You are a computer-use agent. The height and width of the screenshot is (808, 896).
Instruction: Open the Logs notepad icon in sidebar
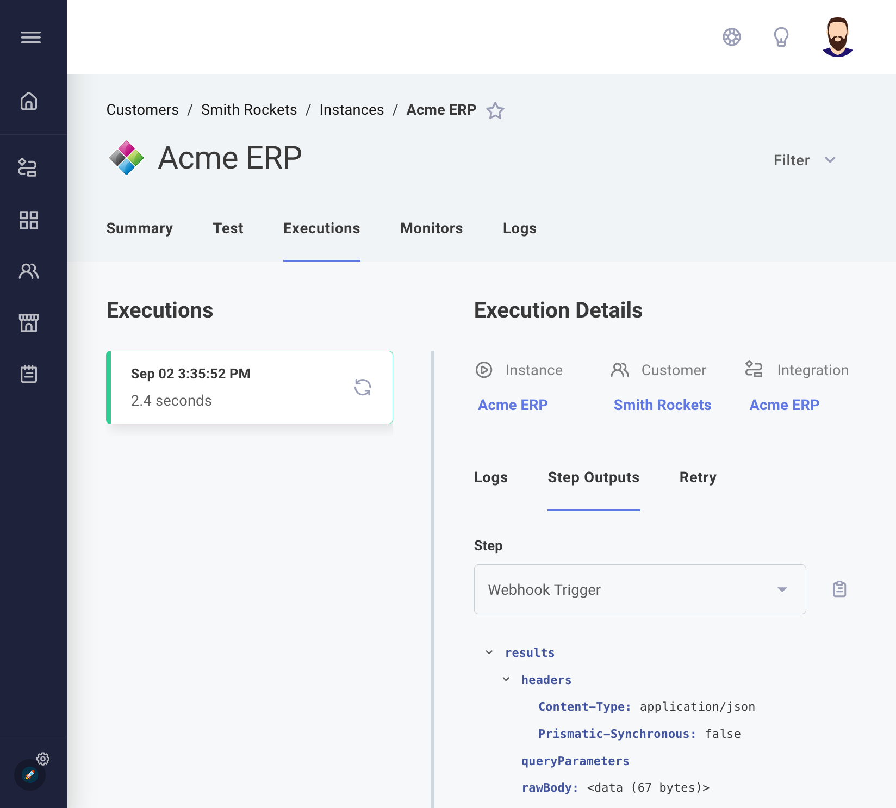tap(28, 374)
